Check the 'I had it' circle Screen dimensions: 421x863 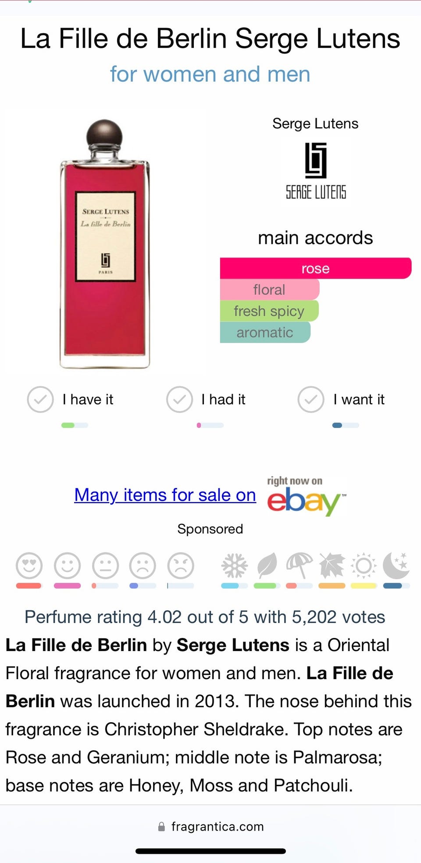click(x=179, y=399)
